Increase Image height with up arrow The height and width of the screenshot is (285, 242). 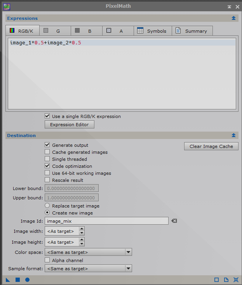tap(82, 240)
